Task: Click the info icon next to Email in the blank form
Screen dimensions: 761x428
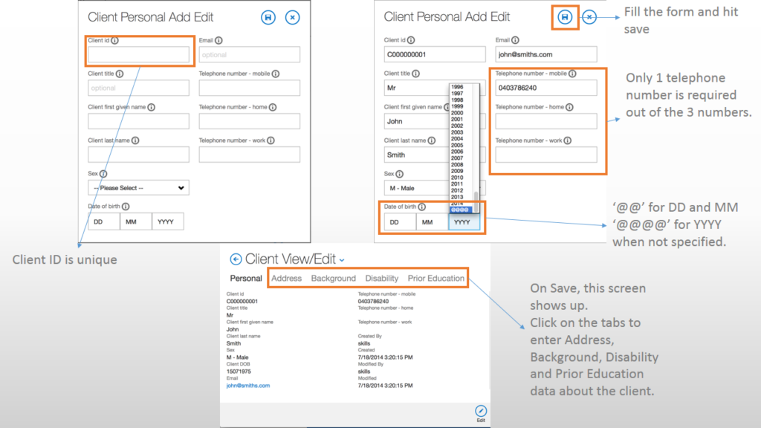Action: tap(218, 41)
